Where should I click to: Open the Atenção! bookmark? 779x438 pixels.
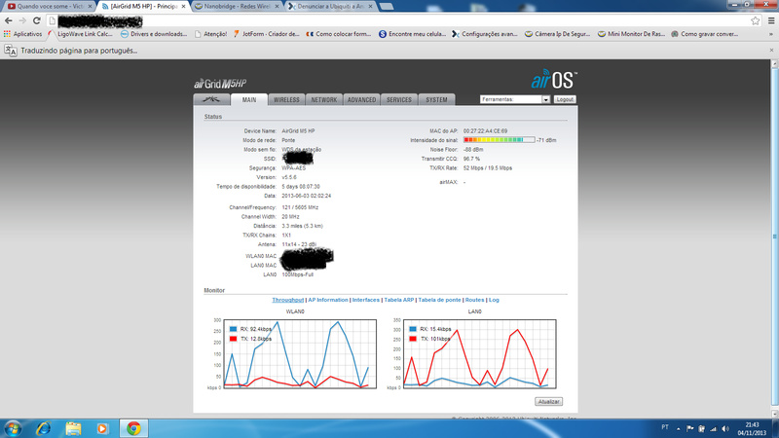click(x=210, y=34)
